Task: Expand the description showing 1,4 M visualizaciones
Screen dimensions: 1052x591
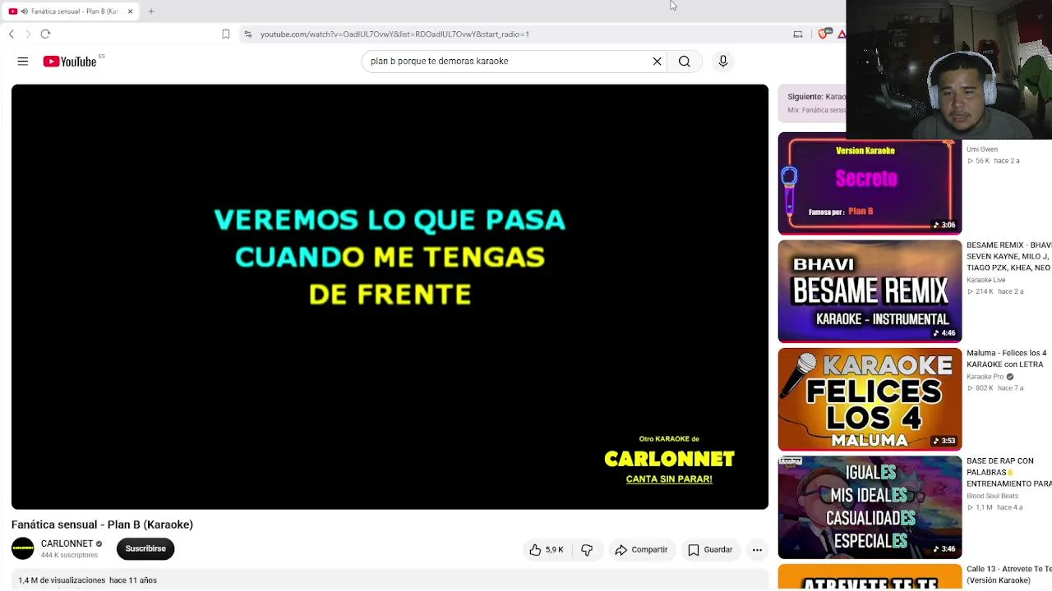Action: 390,580
